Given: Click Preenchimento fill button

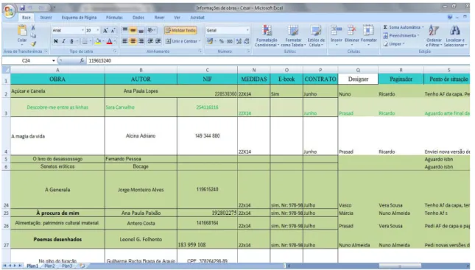Looking at the screenshot, I should [401, 35].
